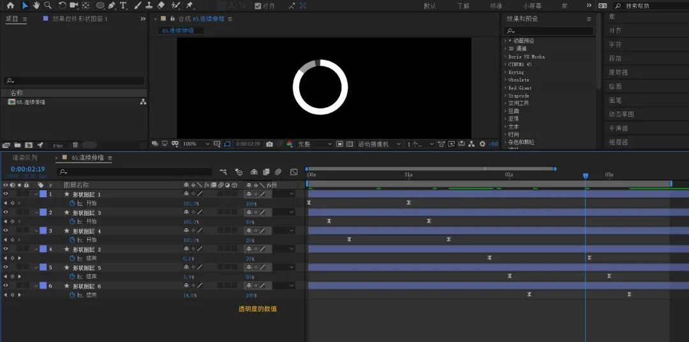689x342 pixels.
Task: Select the Puppet Pin tool
Action: point(189,5)
